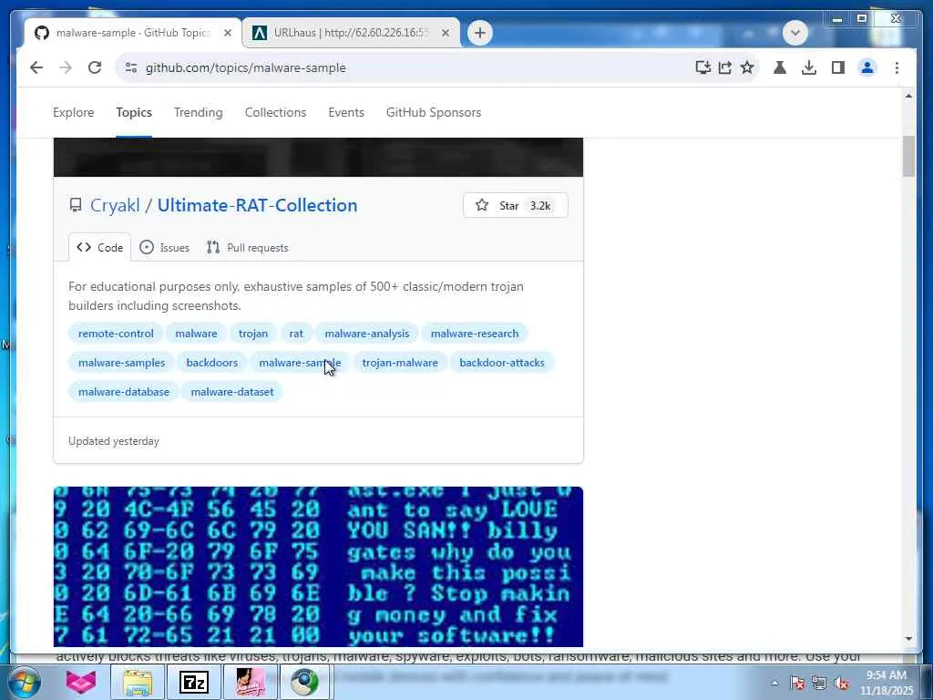Select the malware-sample GitHub Topics tab
Screen dimensions: 933x700
pos(133,33)
